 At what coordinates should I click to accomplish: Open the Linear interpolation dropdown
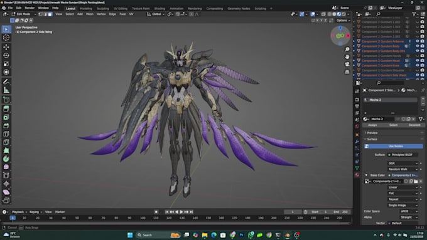(x=403, y=187)
